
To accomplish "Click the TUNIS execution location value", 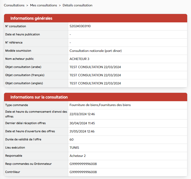I will point(75,148).
